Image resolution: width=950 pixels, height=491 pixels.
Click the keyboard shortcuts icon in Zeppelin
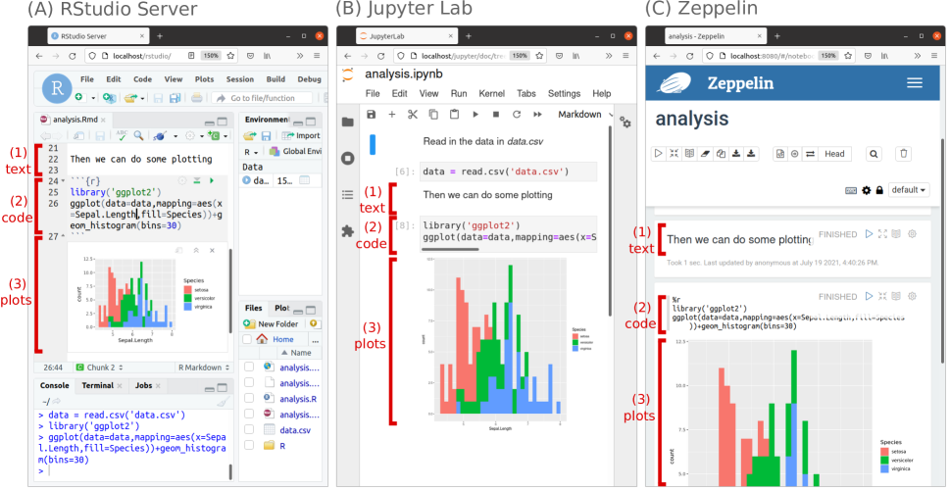tap(851, 190)
